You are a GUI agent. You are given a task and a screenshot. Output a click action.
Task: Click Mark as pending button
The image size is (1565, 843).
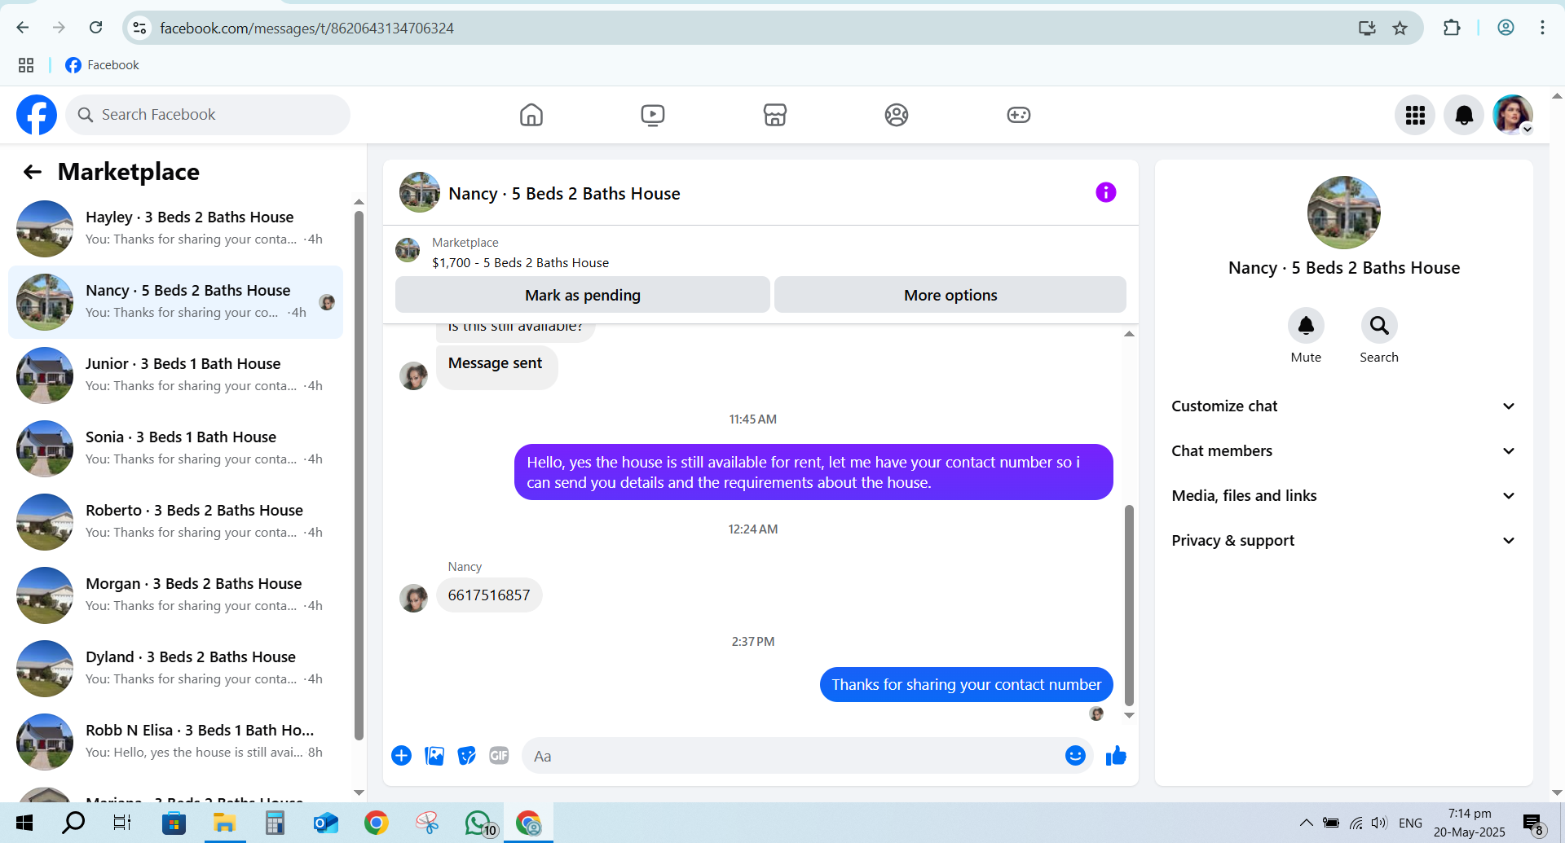point(583,295)
